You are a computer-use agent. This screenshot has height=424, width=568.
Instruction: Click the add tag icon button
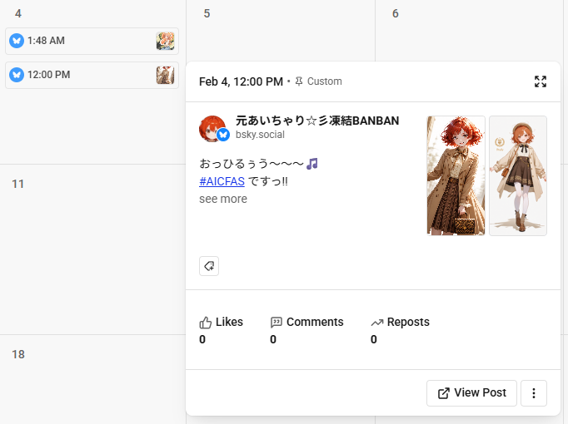[x=209, y=266]
